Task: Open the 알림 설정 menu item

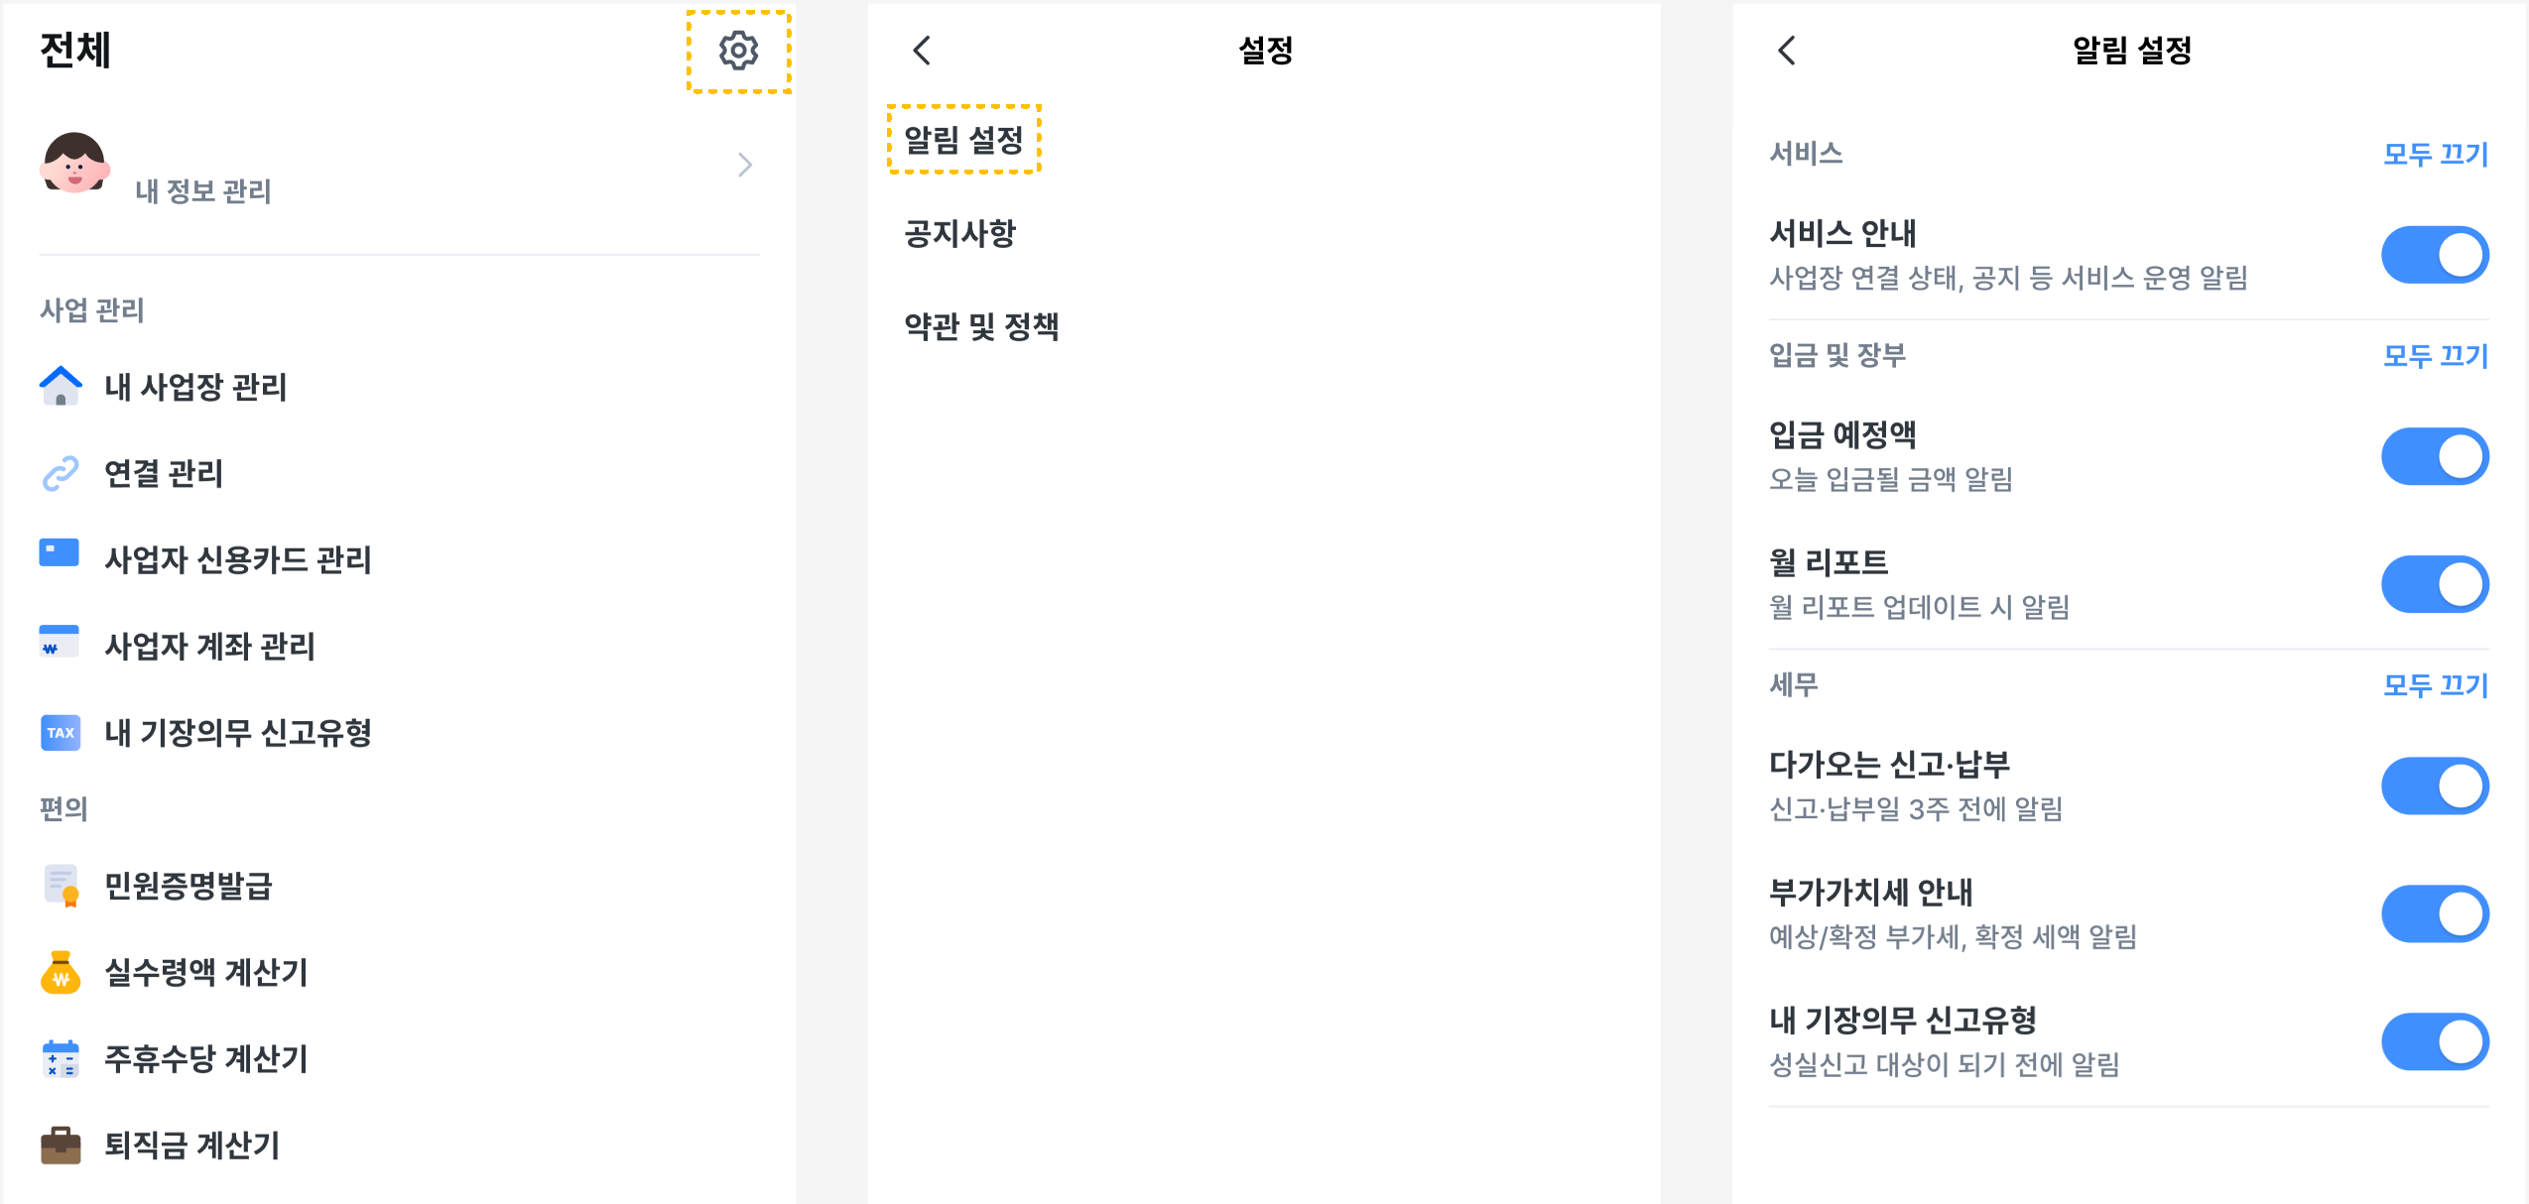Action: 963,140
